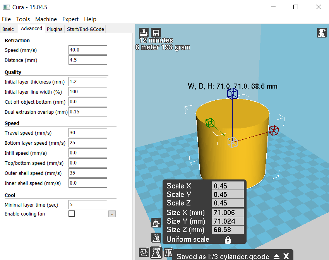The image size is (329, 260).
Task: Open the Expert menu
Action: coord(70,19)
